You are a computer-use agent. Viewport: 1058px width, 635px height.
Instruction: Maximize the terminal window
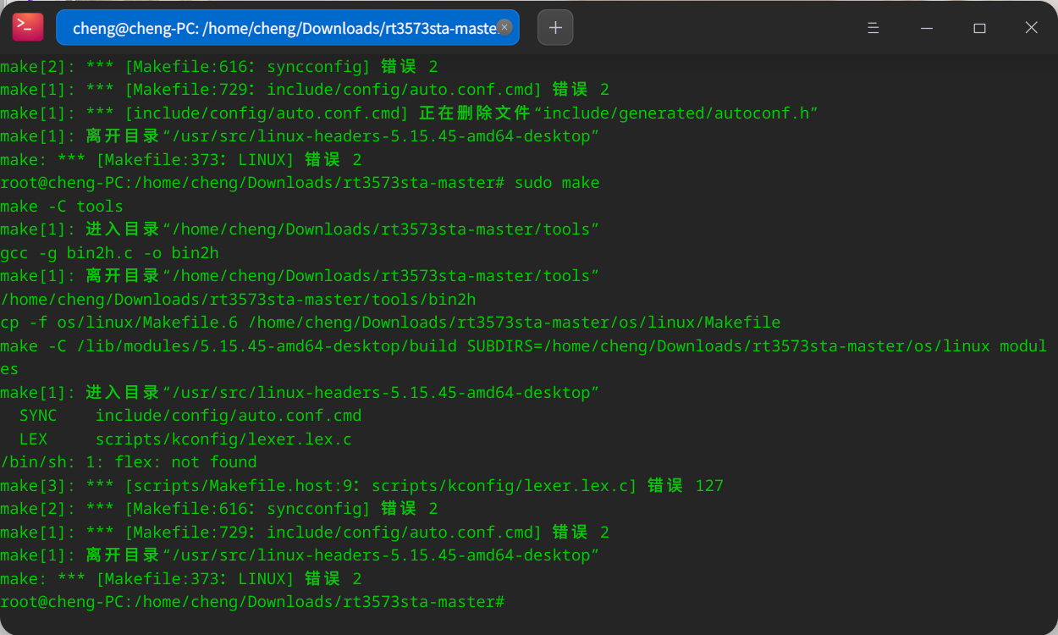(x=979, y=28)
